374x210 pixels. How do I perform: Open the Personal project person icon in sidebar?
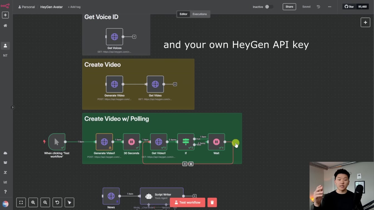pyautogui.click(x=5, y=46)
